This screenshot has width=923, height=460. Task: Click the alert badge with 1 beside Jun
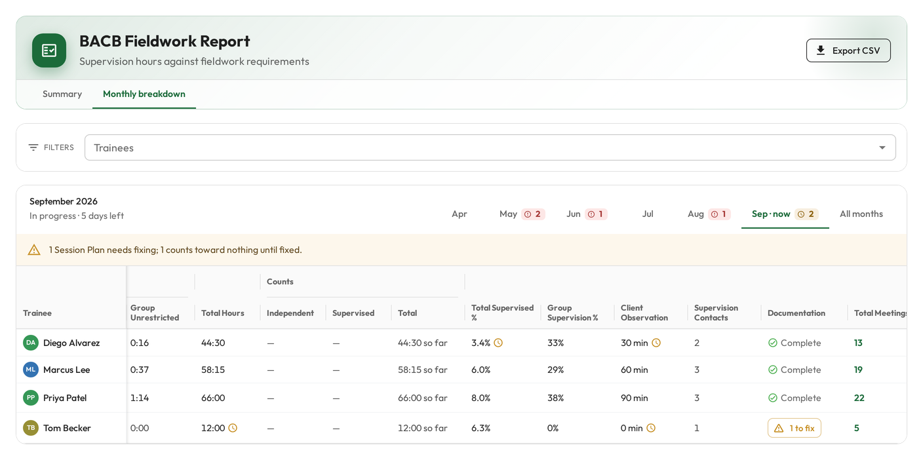point(596,214)
